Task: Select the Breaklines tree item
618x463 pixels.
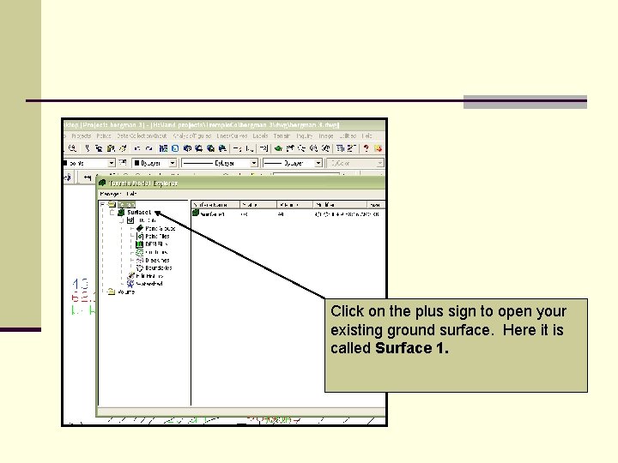Action: [x=157, y=260]
